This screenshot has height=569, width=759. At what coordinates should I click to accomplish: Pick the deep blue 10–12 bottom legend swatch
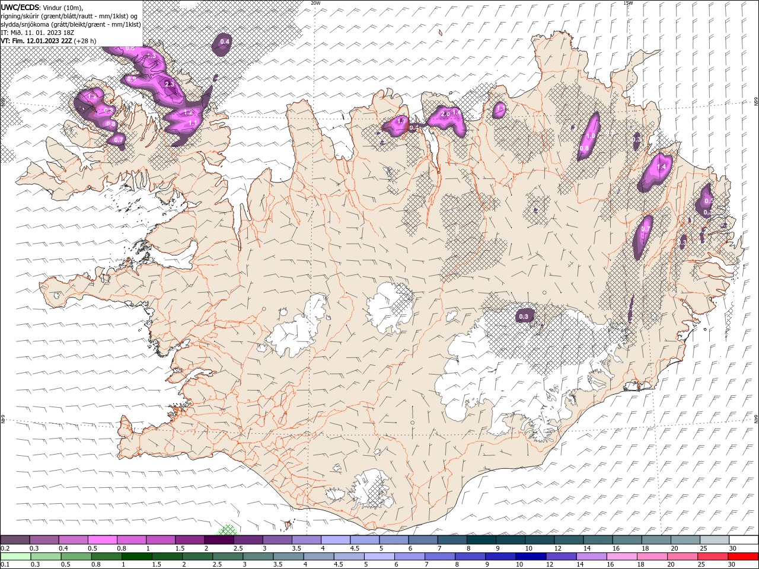click(x=530, y=557)
